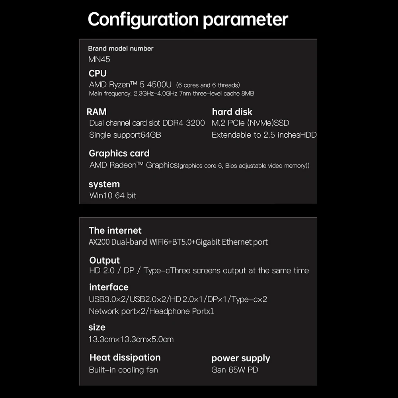Click the "Network port×2/Headphone Port×1" line

pyautogui.click(x=151, y=311)
